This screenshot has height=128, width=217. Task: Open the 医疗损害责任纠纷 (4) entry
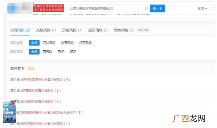[40, 79]
